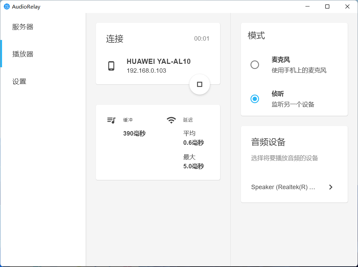The width and height of the screenshot is (358, 267).
Task: Stop the connection with the square button
Action: (x=200, y=85)
